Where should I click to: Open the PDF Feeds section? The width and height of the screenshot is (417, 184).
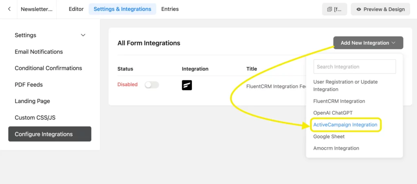click(x=29, y=84)
